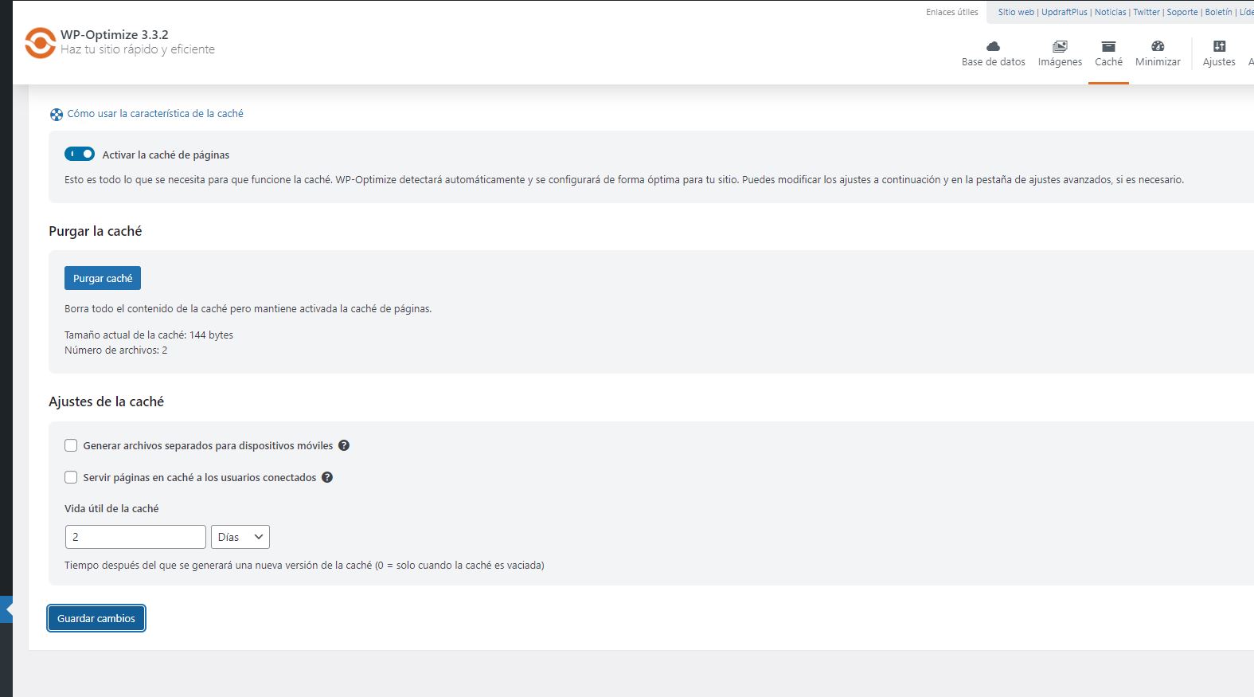Expand the blue sidebar collapse arrow
1254x697 pixels.
click(7, 609)
